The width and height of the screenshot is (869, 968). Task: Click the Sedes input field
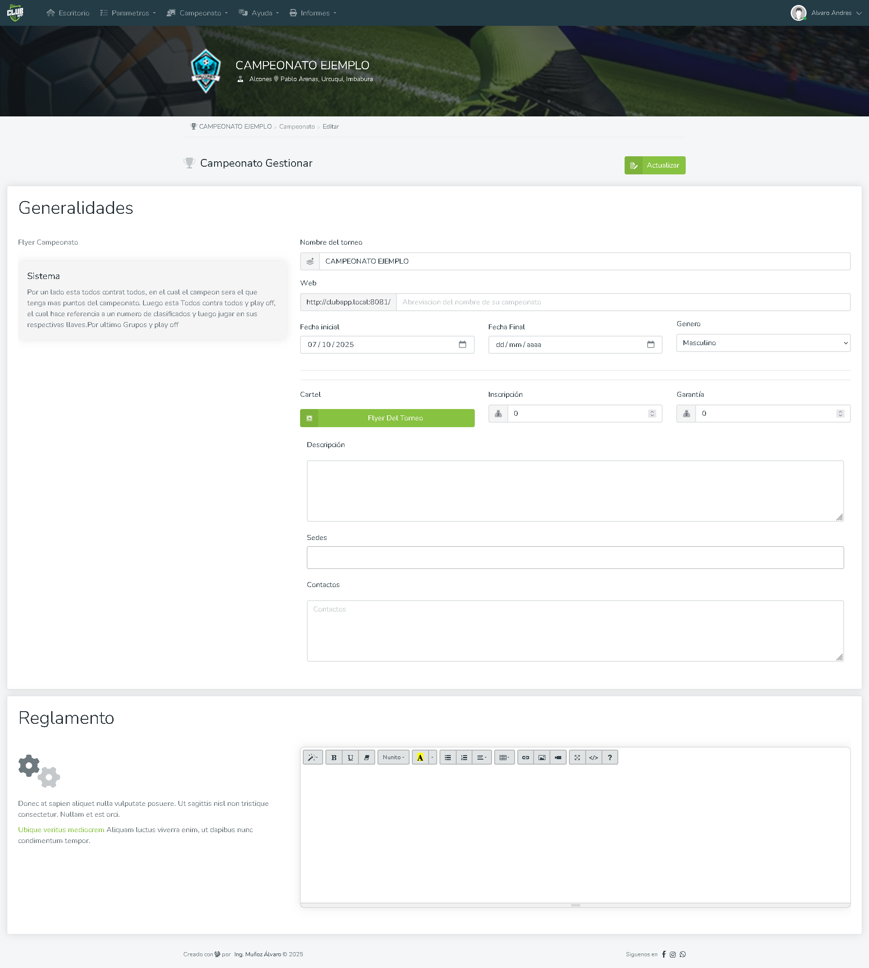coord(575,558)
